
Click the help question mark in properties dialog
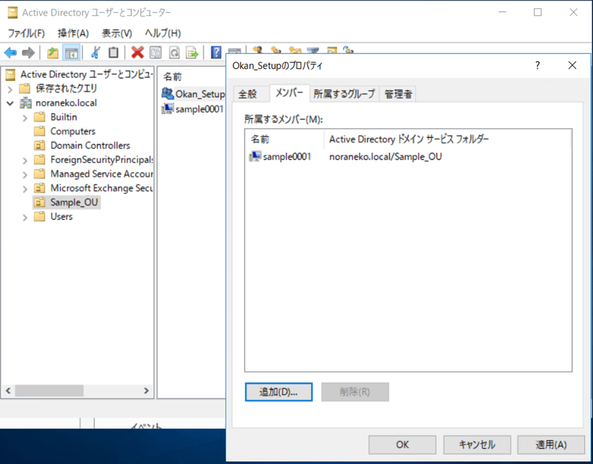(538, 65)
